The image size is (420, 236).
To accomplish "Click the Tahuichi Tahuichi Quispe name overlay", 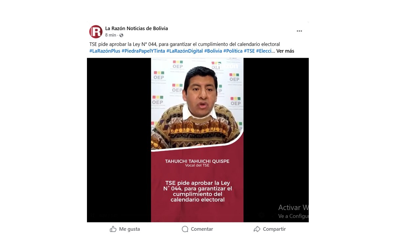I will pyautogui.click(x=197, y=161).
